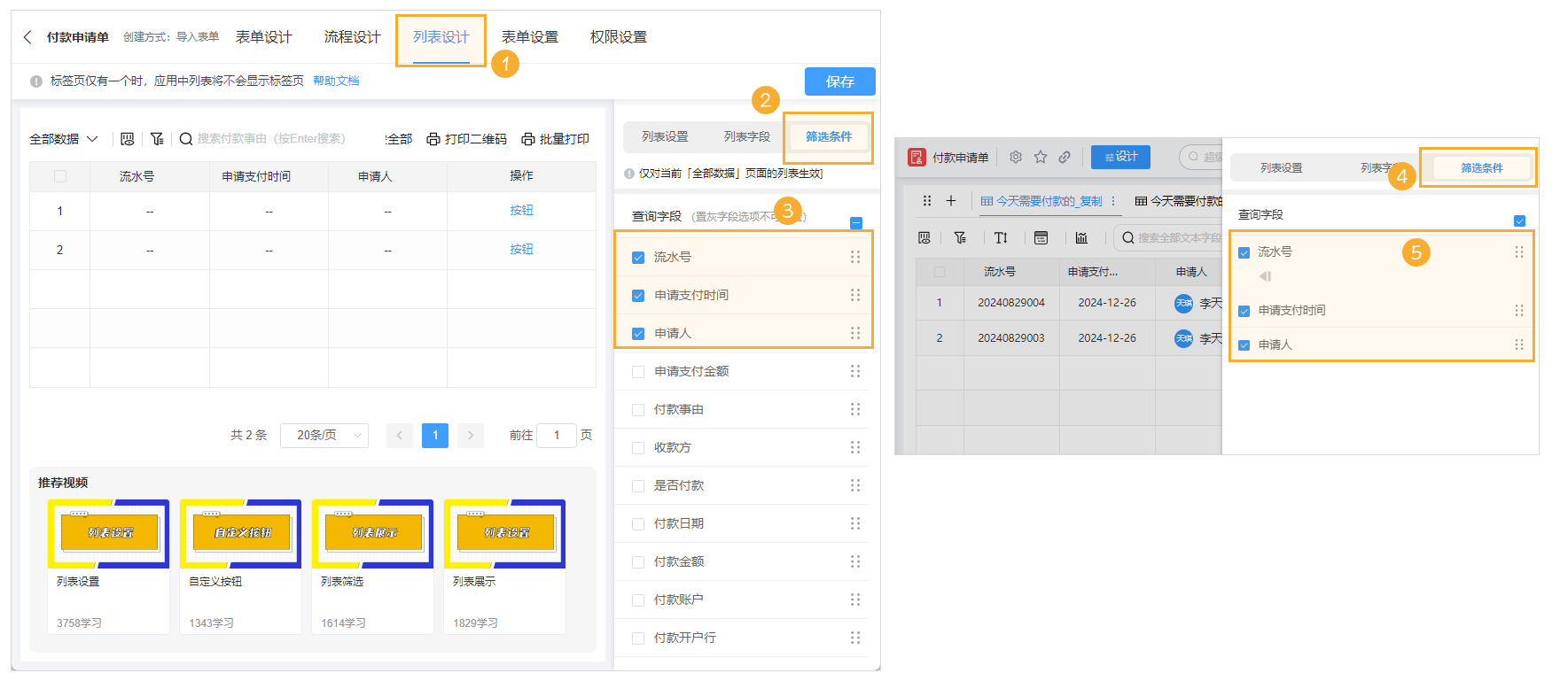Screen dimensions: 1560x681
Task: Click 按钮 link in row 1
Action: 521,211
